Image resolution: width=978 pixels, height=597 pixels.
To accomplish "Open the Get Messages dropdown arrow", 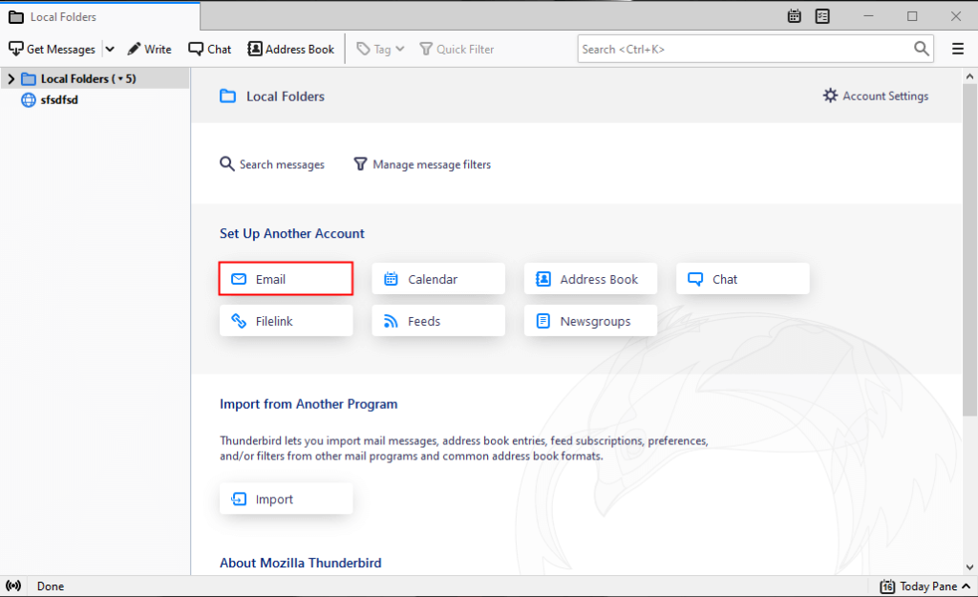I will (110, 49).
